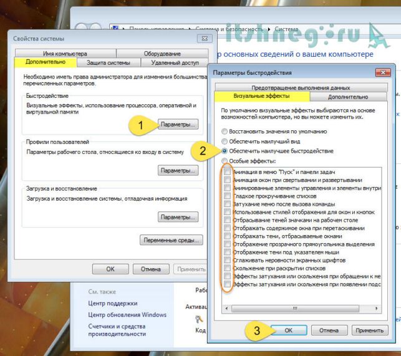Screen dimensions: 401x356
Task: Enable 'Гладкое прокручивание списков' checkbox
Action: pos(227,196)
